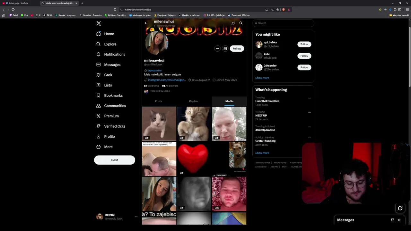Click the milenawhuj profile avatar
This screenshot has width=411, height=231.
[157, 43]
